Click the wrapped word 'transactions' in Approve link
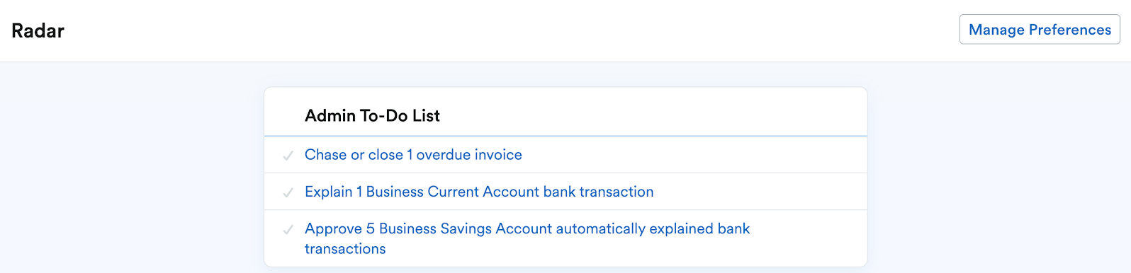 point(345,249)
